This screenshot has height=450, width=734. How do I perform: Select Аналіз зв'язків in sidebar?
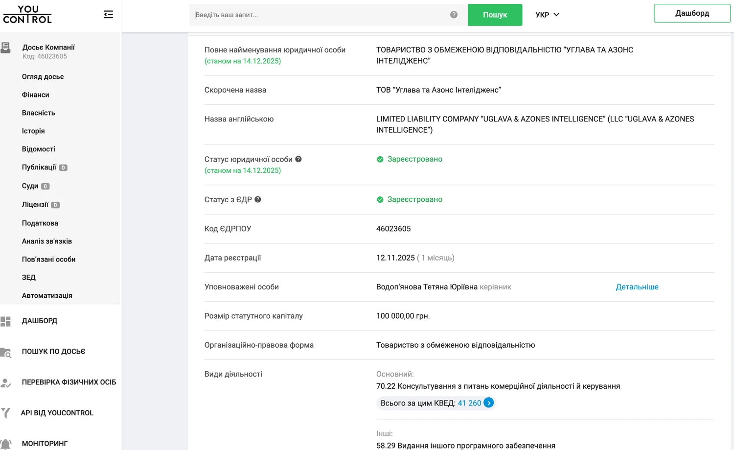click(46, 241)
